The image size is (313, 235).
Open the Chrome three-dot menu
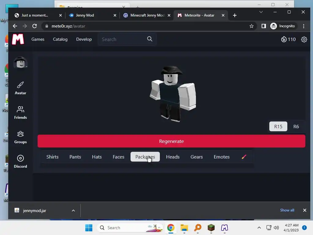pyautogui.click(x=304, y=26)
